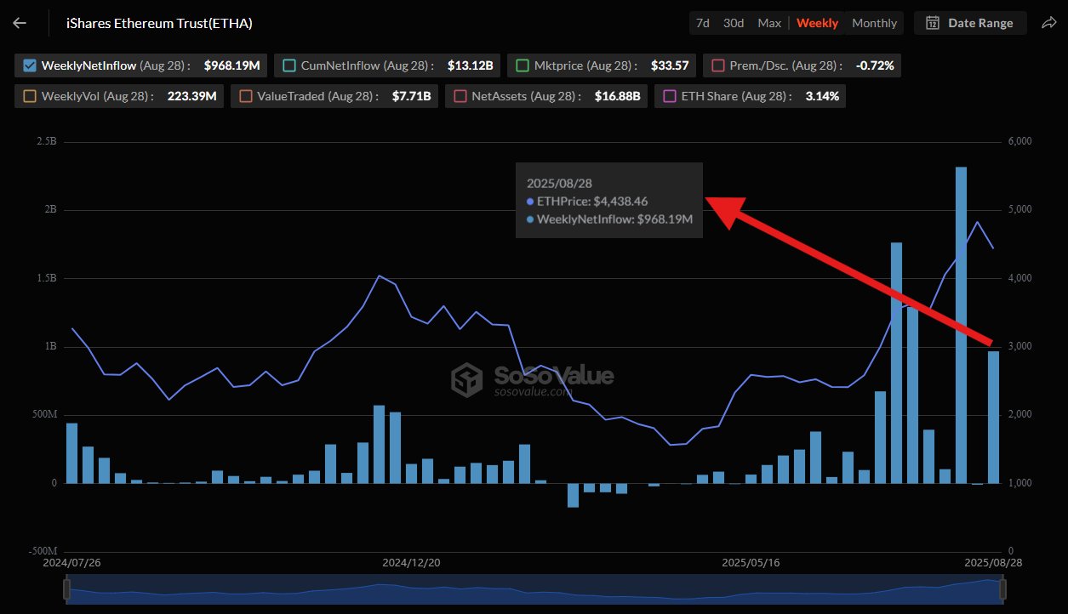
Task: Click the mini overview chart navigator
Action: tap(534, 588)
